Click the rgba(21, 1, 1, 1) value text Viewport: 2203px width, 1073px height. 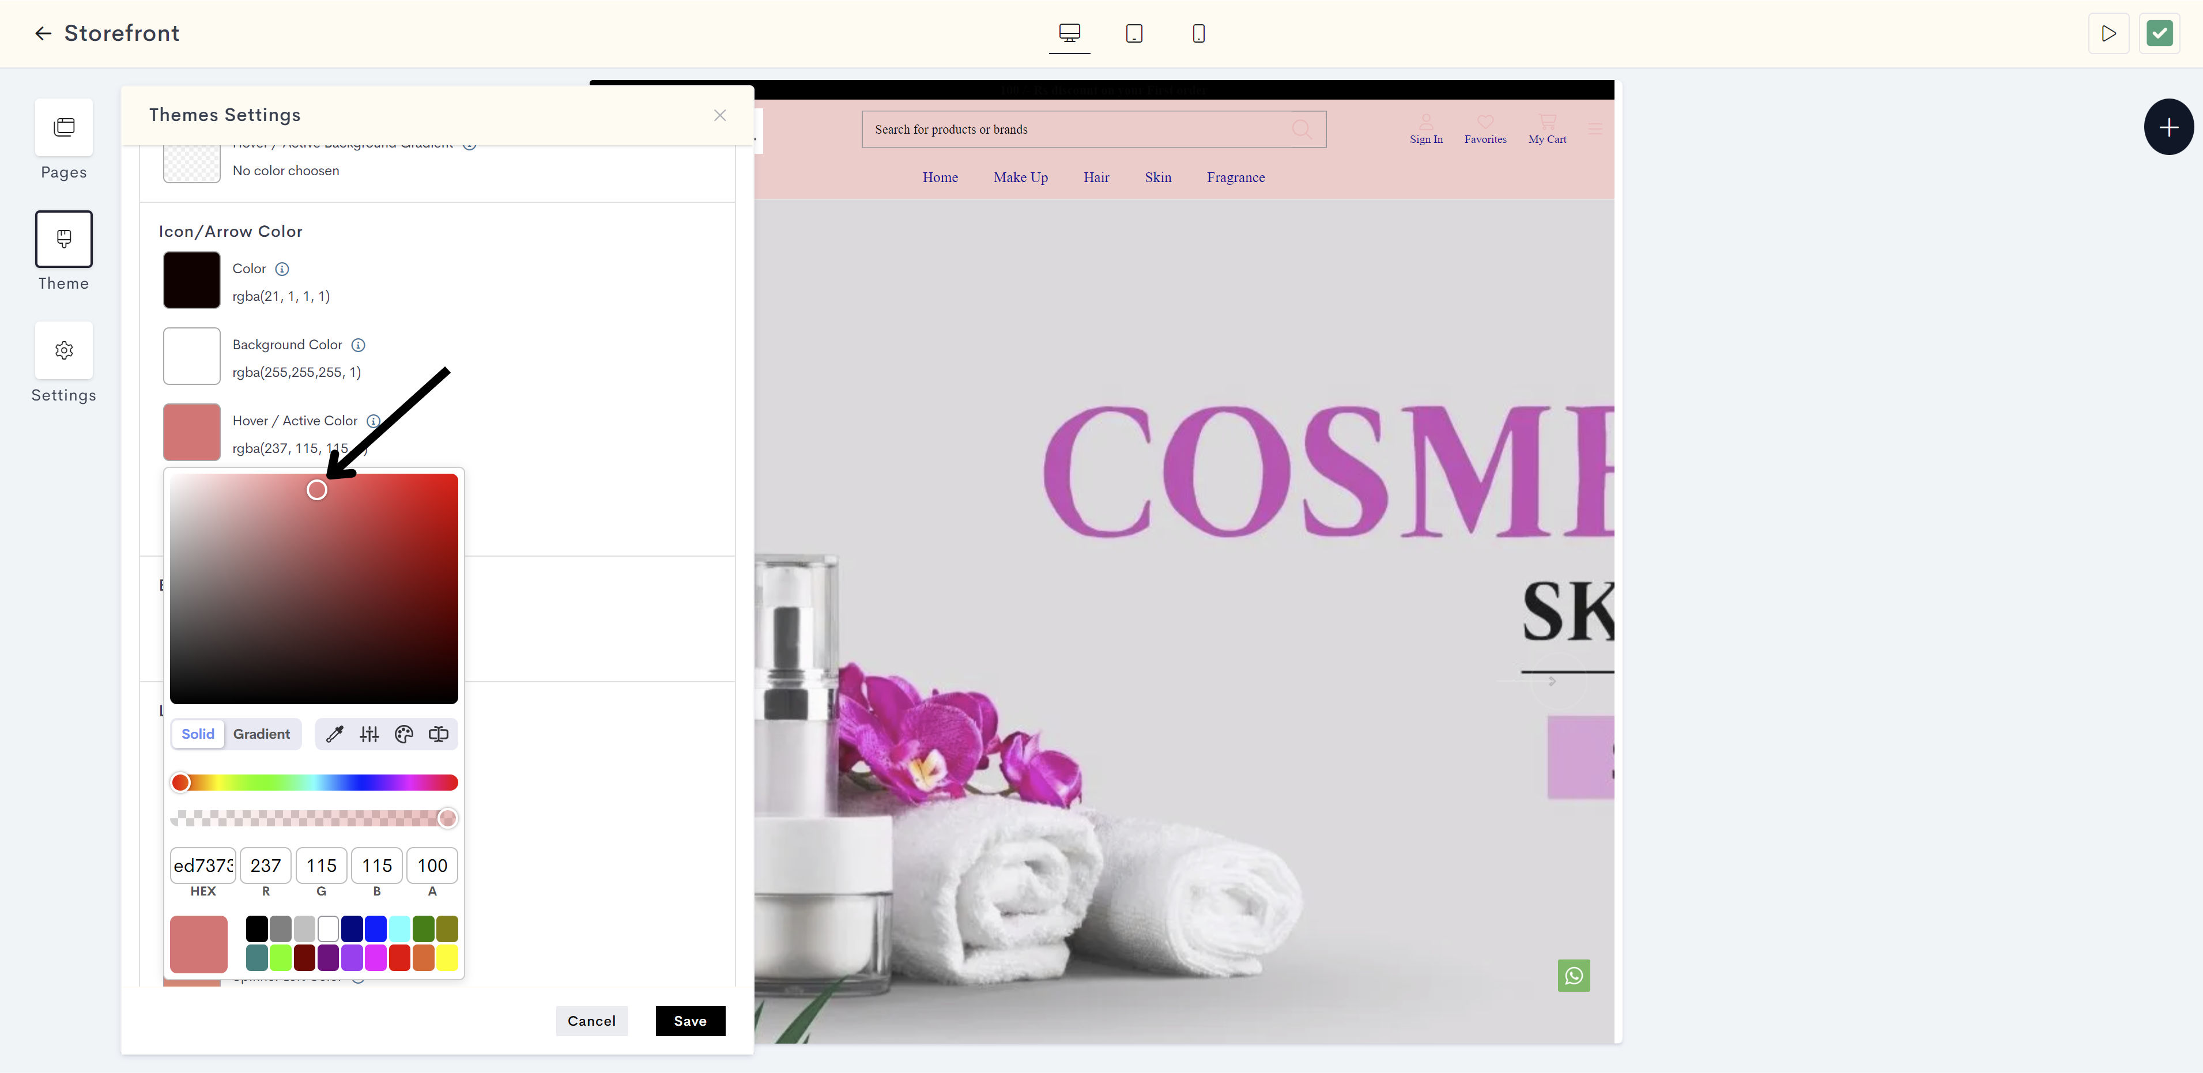coord(281,297)
